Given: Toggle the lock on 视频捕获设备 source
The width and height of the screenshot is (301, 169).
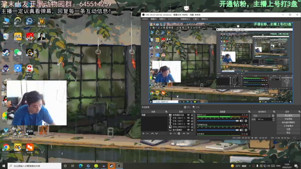Looking at the screenshot, I should [x=192, y=115].
